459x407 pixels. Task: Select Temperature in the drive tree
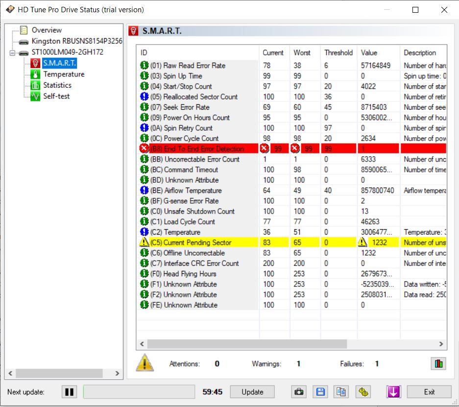pyautogui.click(x=64, y=74)
